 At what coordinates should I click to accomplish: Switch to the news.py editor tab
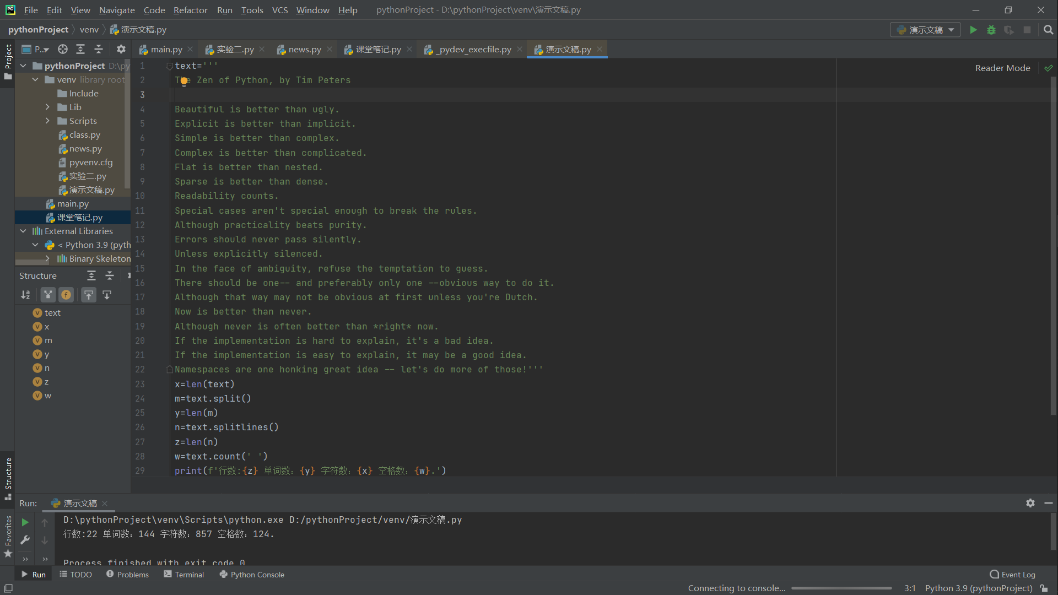[x=304, y=49]
